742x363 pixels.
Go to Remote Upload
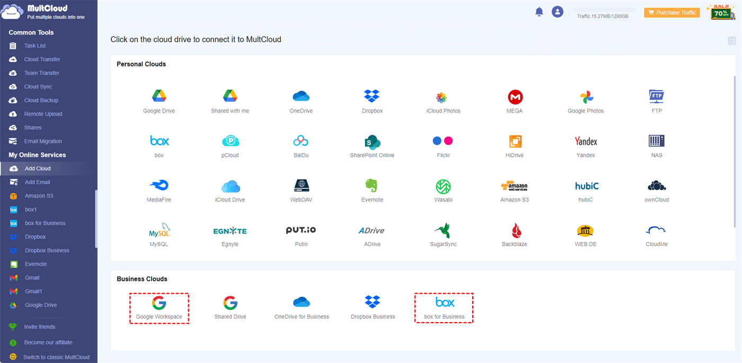pos(43,114)
